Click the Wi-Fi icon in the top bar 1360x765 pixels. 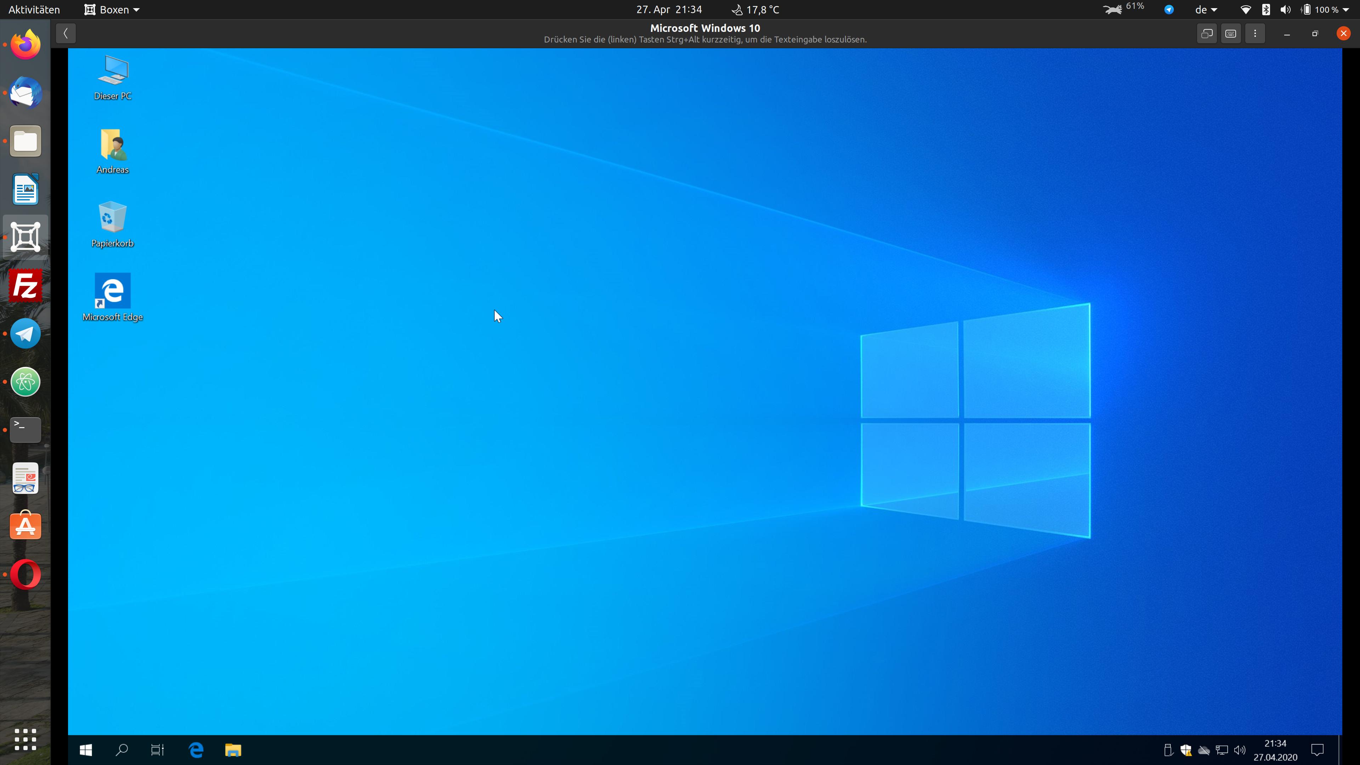click(1246, 10)
